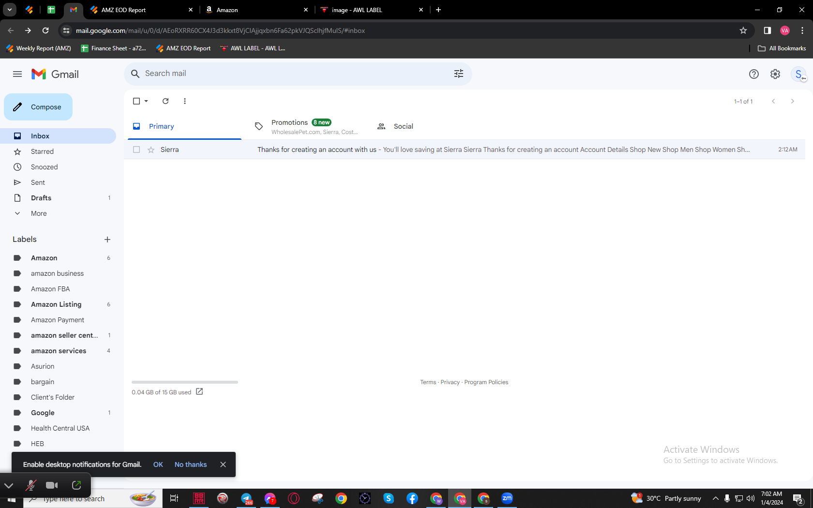This screenshot has height=508, width=813.
Task: Open the Amazon Listing label
Action: pos(58,304)
